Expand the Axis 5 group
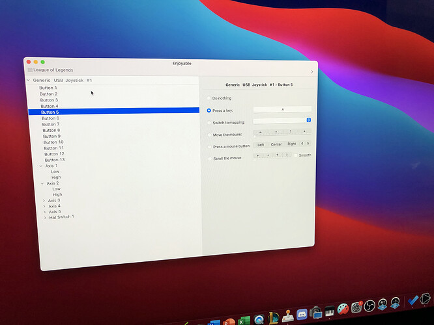 click(x=45, y=212)
